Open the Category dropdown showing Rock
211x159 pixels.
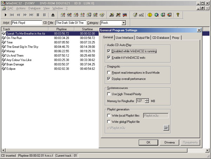[x=123, y=23]
